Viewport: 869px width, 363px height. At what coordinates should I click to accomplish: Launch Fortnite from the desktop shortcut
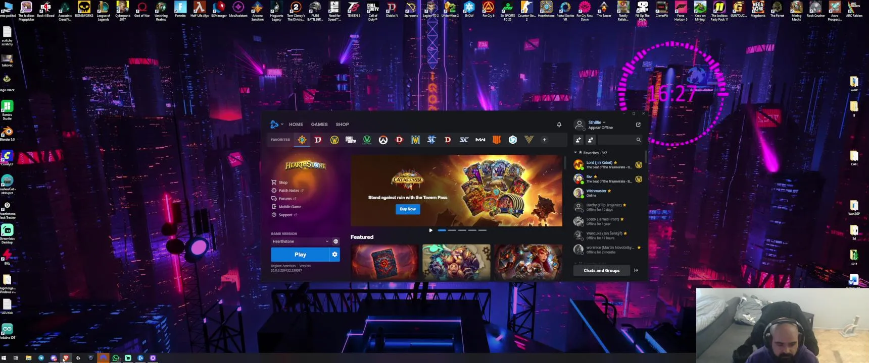point(180,9)
